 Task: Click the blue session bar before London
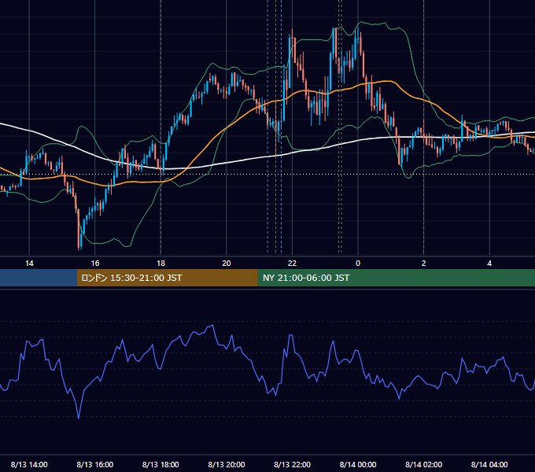39,278
